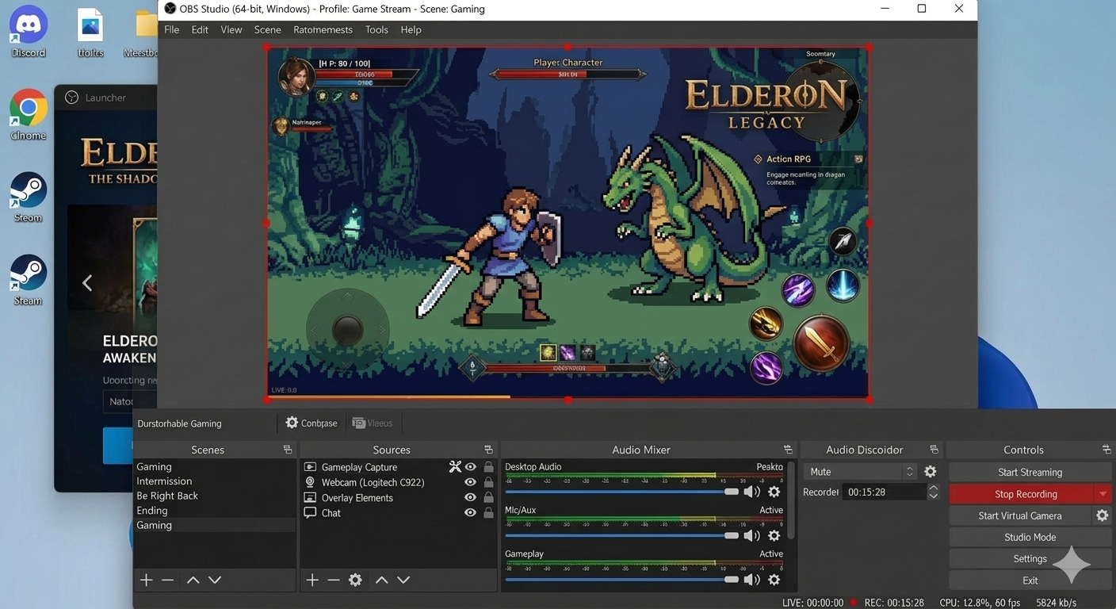Open the Edit menu
Screen dimensions: 1116x609
[x=200, y=29]
